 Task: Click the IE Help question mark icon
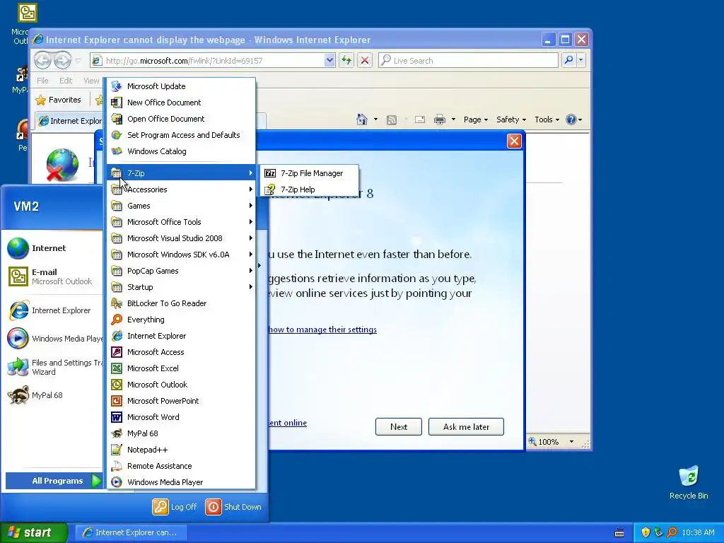pyautogui.click(x=571, y=119)
